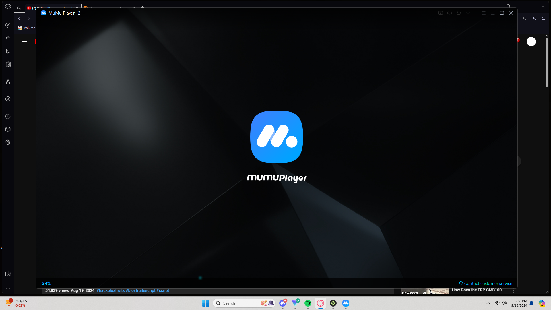
Task: Click the Opera tab search magnifier
Action: click(x=508, y=6)
